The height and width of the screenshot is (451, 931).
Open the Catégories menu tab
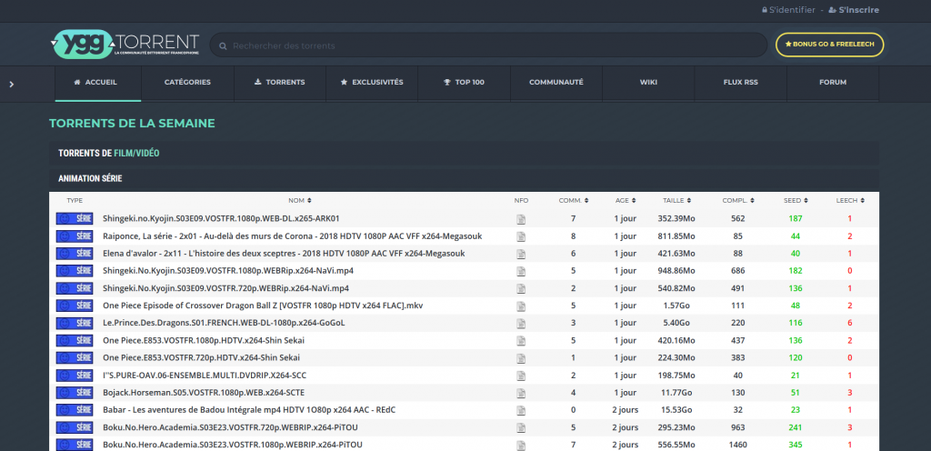pos(187,82)
